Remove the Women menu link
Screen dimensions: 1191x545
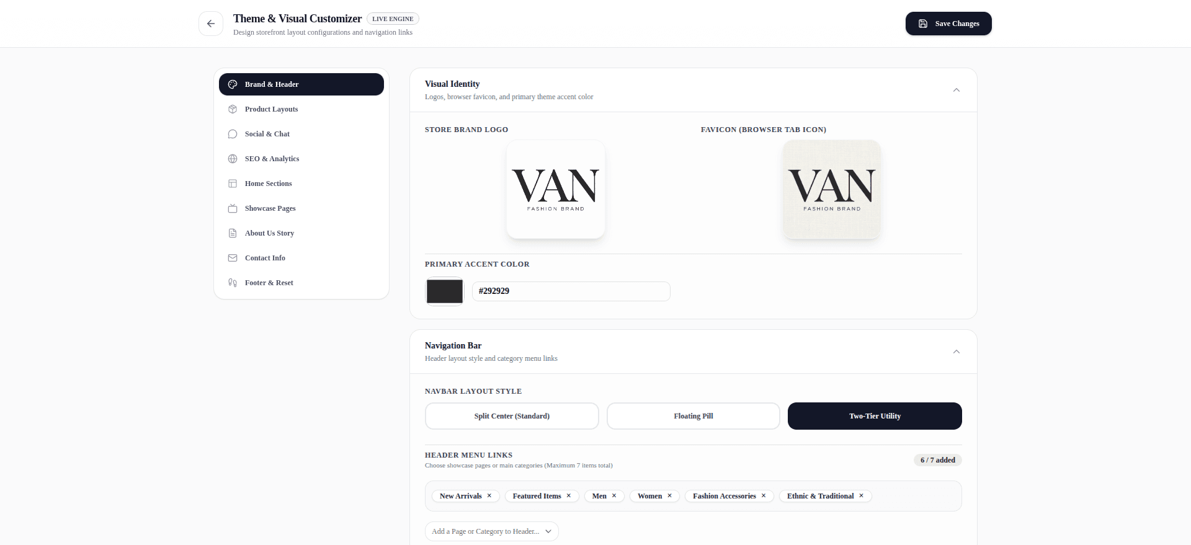pos(670,496)
